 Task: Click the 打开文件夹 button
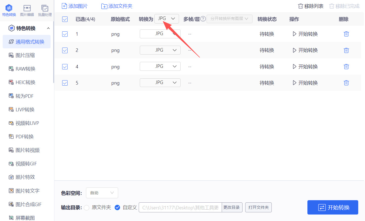pyautogui.click(x=258, y=207)
